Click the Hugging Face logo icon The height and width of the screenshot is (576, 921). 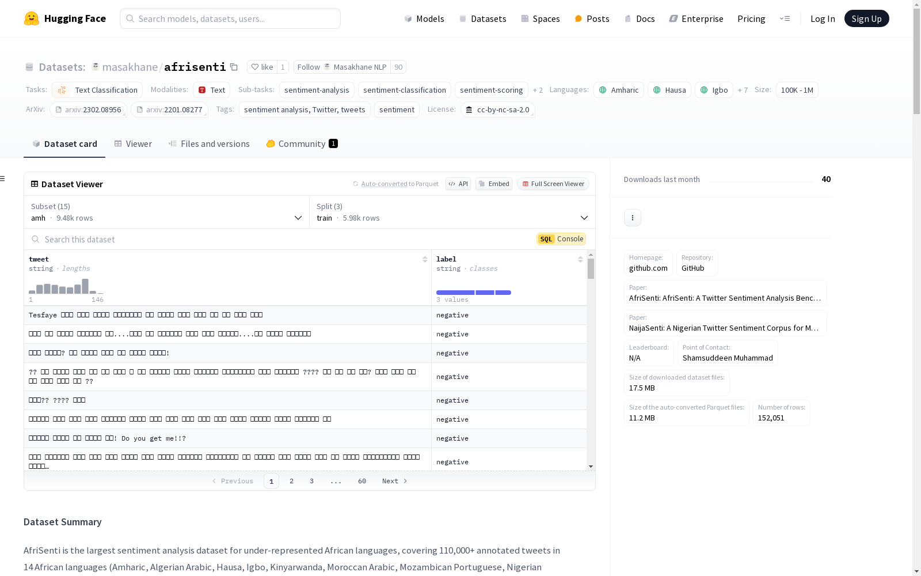click(32, 18)
